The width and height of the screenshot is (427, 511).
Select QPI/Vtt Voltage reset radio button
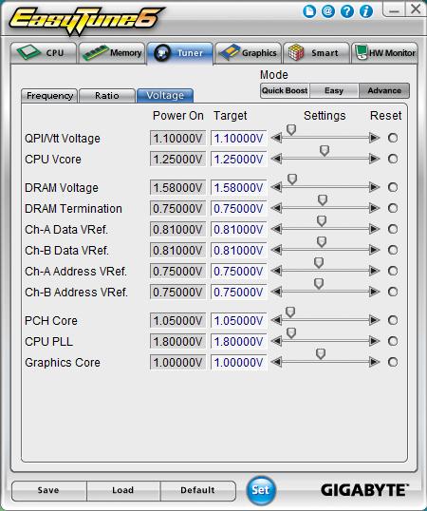393,138
